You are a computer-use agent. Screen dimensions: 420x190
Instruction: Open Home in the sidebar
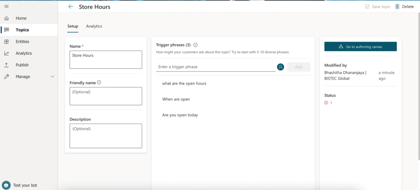(x=21, y=18)
